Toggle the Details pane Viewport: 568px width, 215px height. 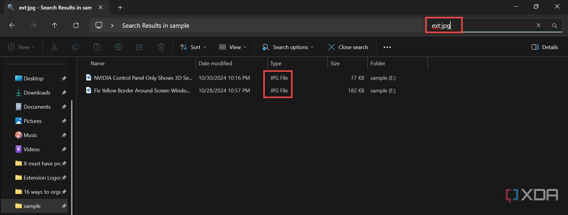545,47
